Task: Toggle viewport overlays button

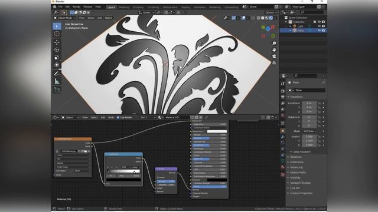Action: (x=243, y=18)
